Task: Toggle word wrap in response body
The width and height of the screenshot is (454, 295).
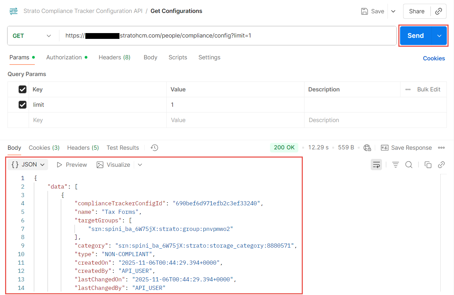Action: (376, 165)
